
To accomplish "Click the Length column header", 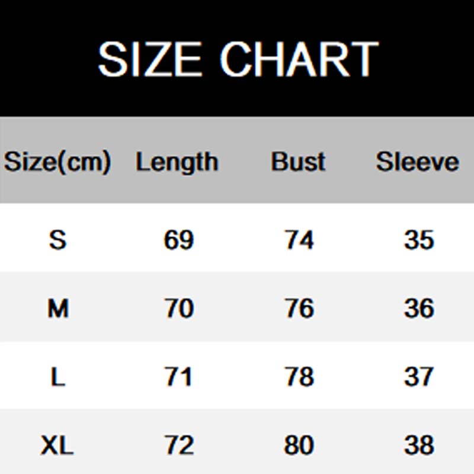I will pyautogui.click(x=177, y=162).
